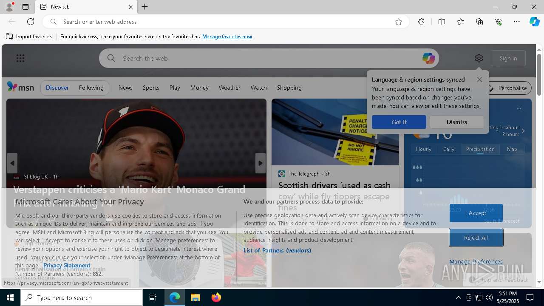The image size is (544, 306).
Task: Open the Extensions puzzle icon
Action: [421, 22]
